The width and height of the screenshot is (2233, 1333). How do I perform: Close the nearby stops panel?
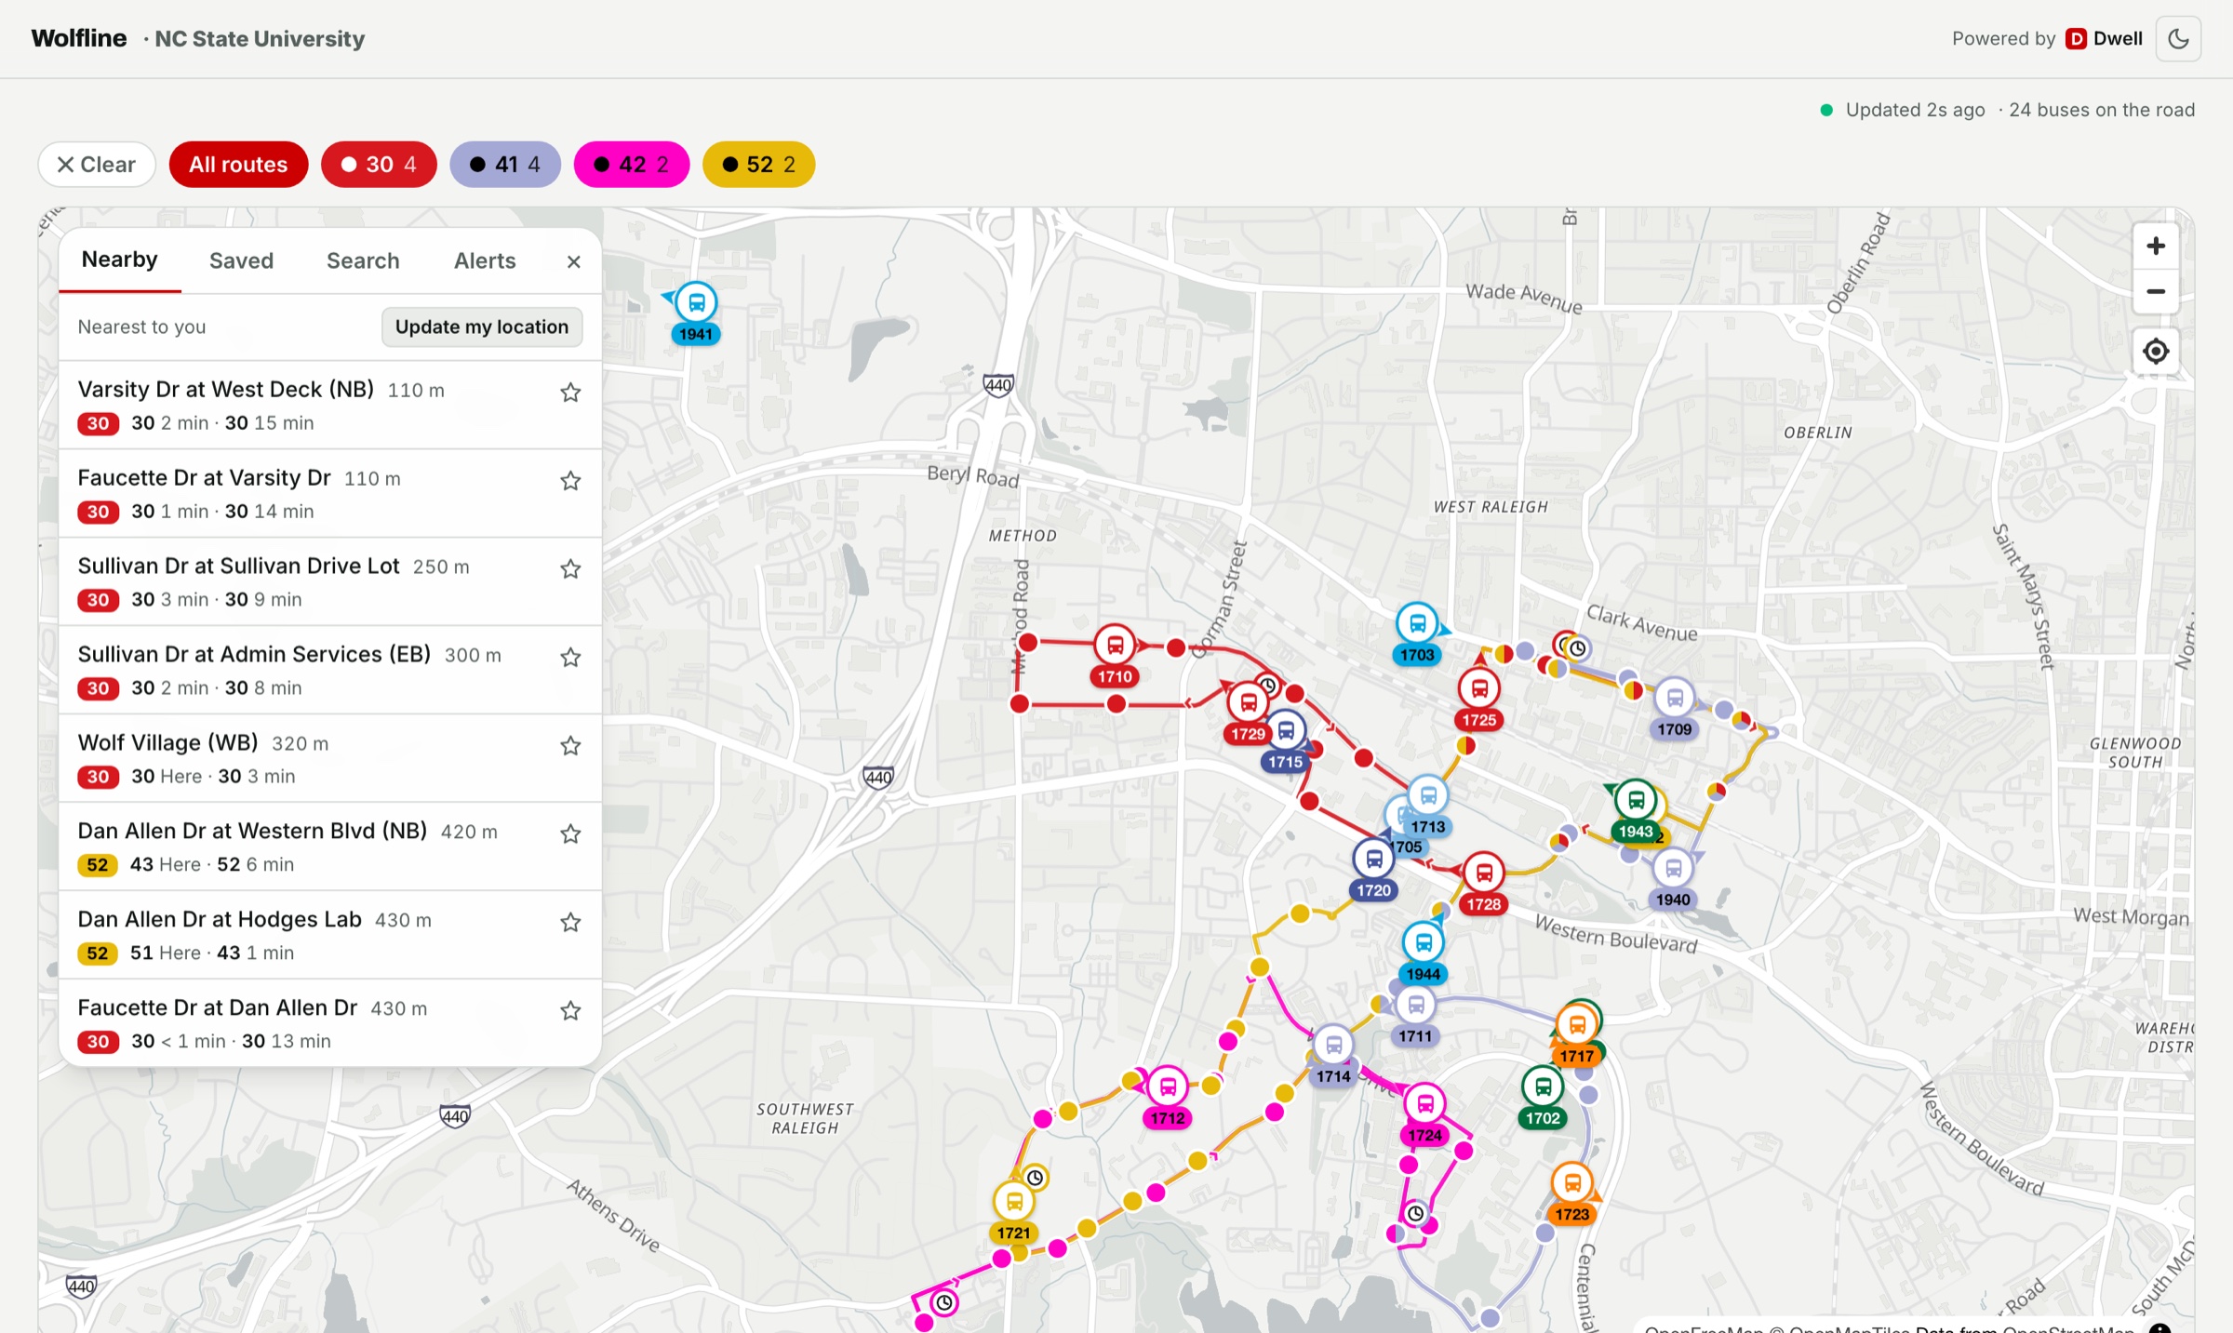tap(574, 262)
